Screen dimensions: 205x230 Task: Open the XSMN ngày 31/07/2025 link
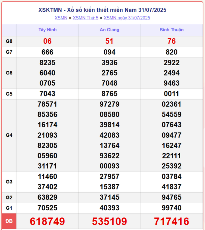pyautogui.click(x=127, y=18)
